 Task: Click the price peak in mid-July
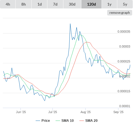coord(70,24)
